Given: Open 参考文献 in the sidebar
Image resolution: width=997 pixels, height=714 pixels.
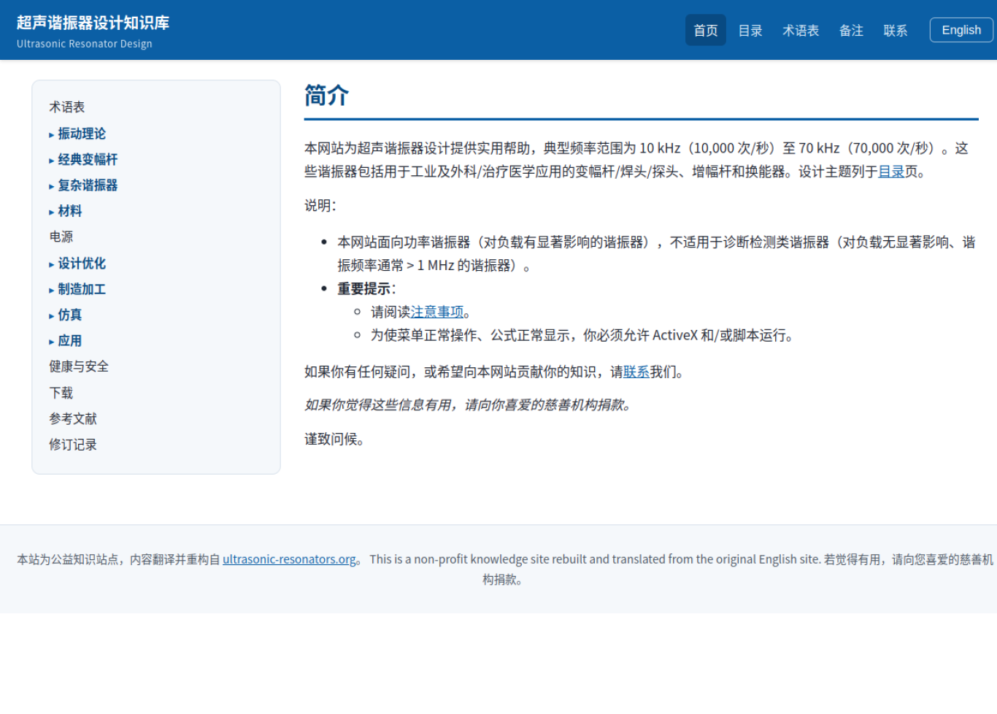Looking at the screenshot, I should 73,418.
